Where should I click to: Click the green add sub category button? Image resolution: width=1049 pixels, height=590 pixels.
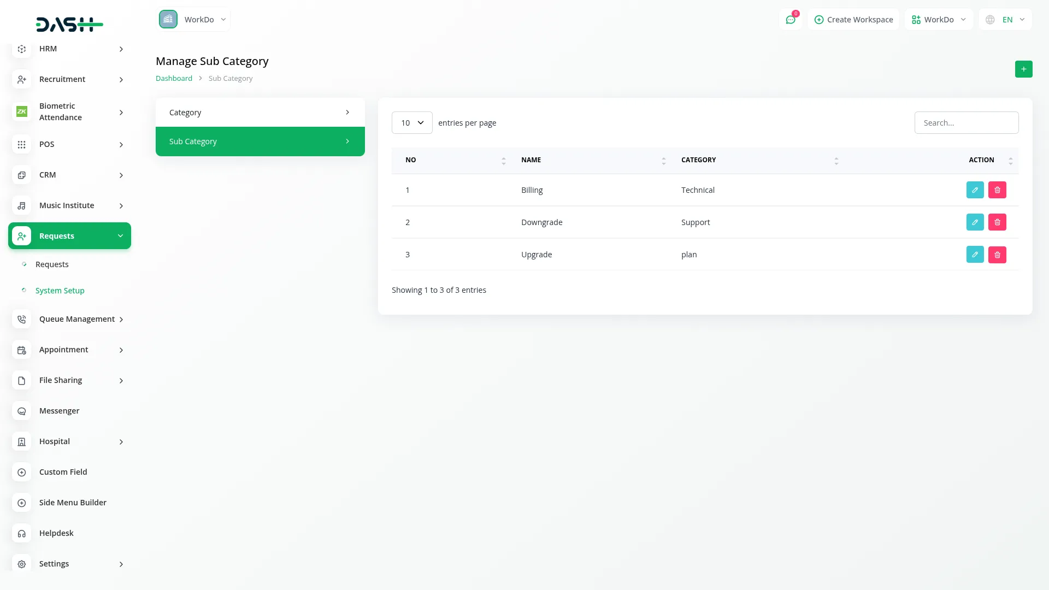click(1023, 69)
